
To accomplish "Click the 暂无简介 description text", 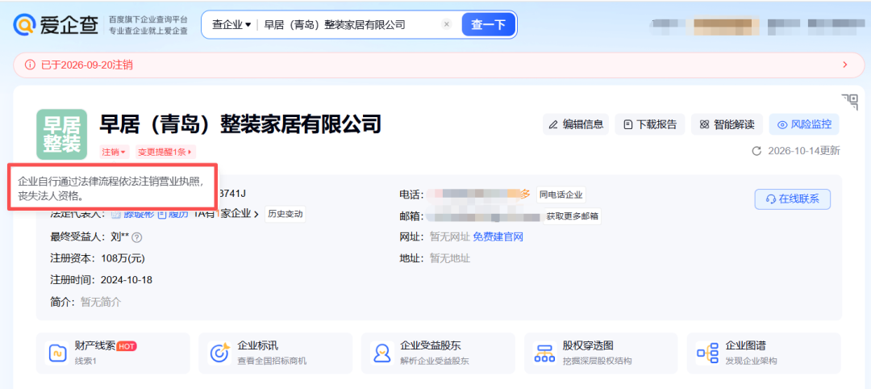I will click(x=101, y=303).
